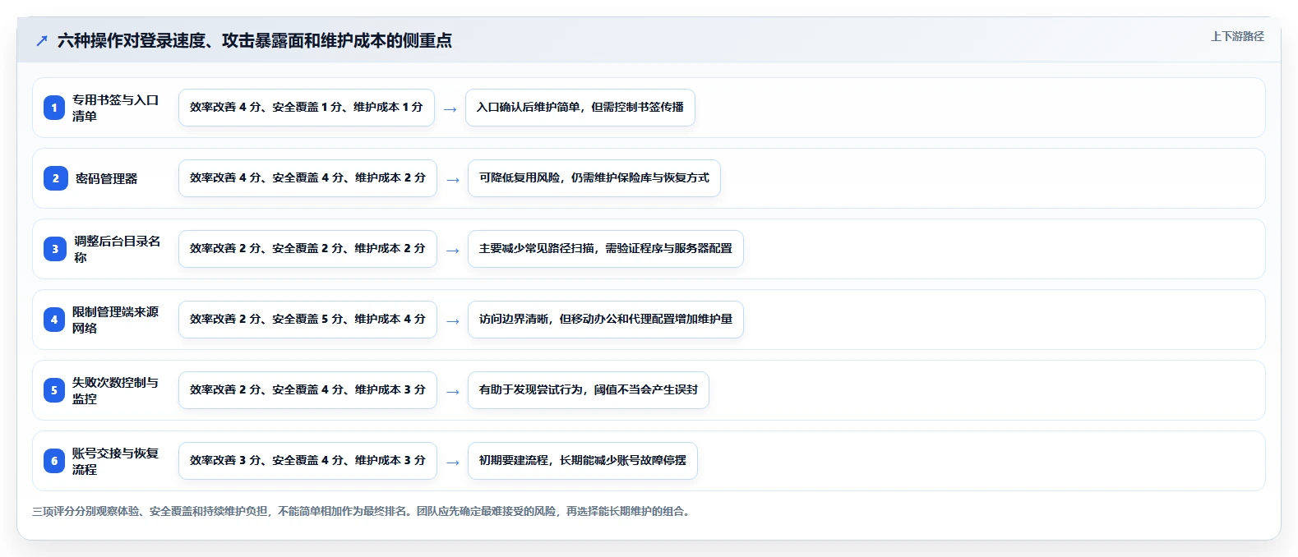
Task: Click the arrow in the 专用书签与入口清单 row
Action: pyautogui.click(x=450, y=109)
